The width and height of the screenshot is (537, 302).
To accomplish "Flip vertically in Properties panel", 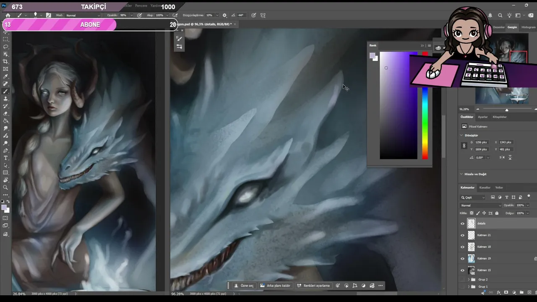I will pyautogui.click(x=510, y=157).
